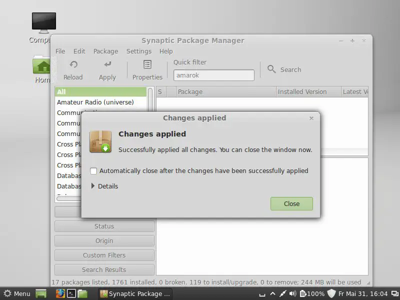Click the Quick filter text field
The width and height of the screenshot is (400, 300).
click(x=213, y=75)
